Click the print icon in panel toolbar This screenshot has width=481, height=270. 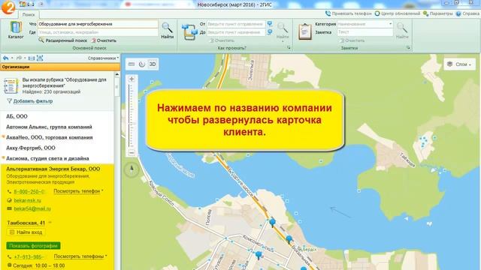tap(32, 58)
